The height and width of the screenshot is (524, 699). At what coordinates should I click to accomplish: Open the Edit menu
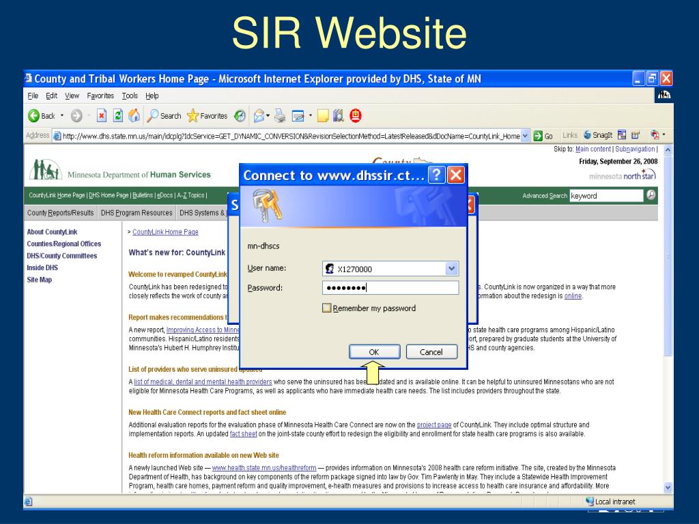point(52,96)
